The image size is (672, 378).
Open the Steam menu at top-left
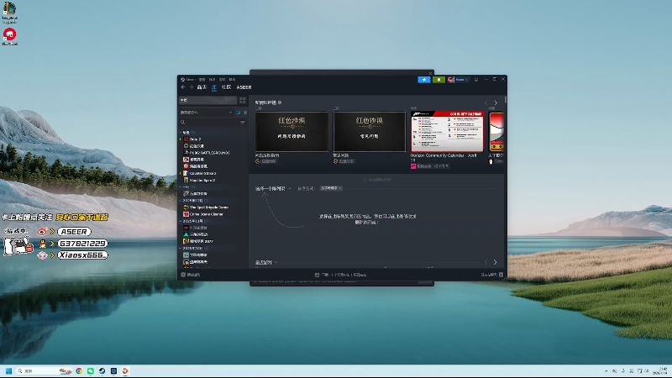(x=187, y=79)
